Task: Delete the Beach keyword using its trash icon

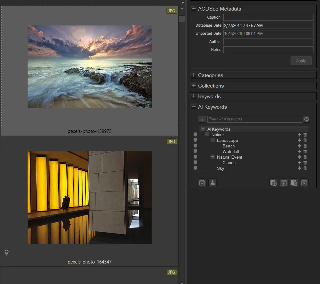Action: click(x=305, y=146)
